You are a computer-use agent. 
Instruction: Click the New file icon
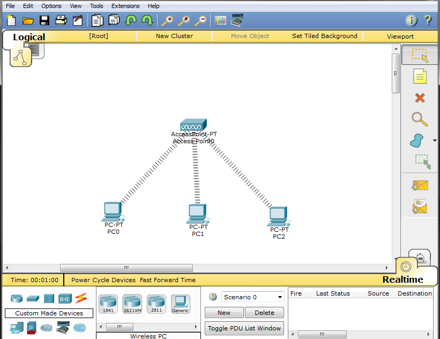tap(11, 20)
